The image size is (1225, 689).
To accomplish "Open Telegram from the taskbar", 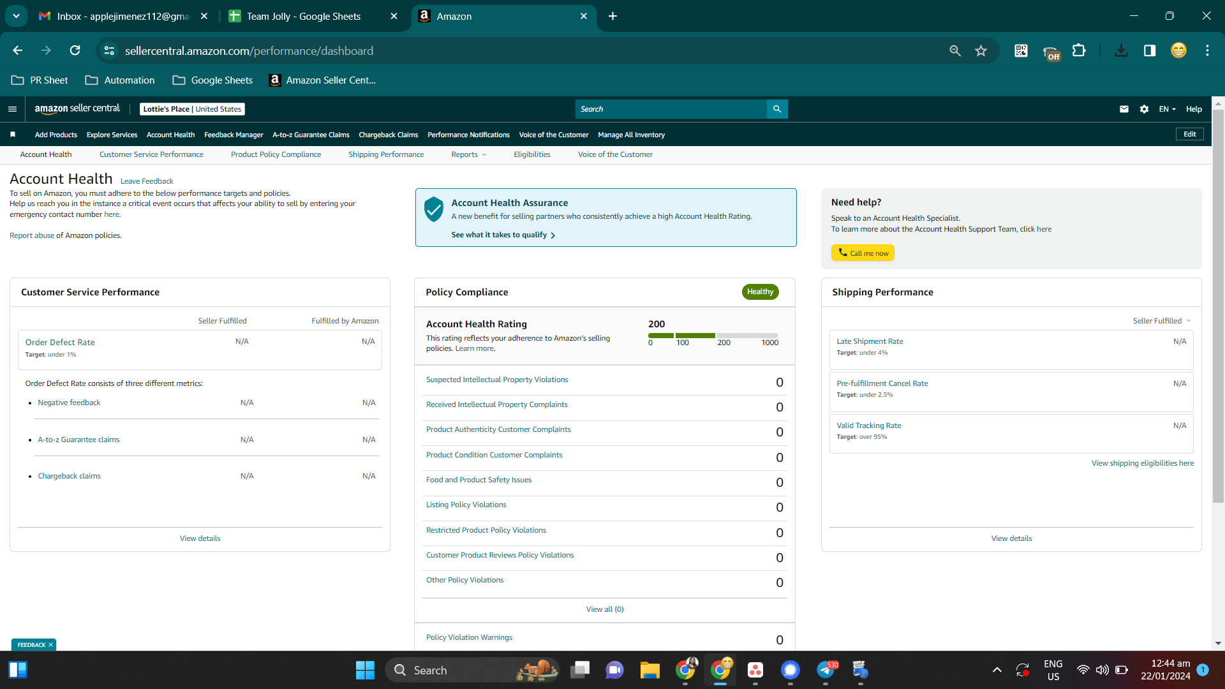I will [x=826, y=670].
